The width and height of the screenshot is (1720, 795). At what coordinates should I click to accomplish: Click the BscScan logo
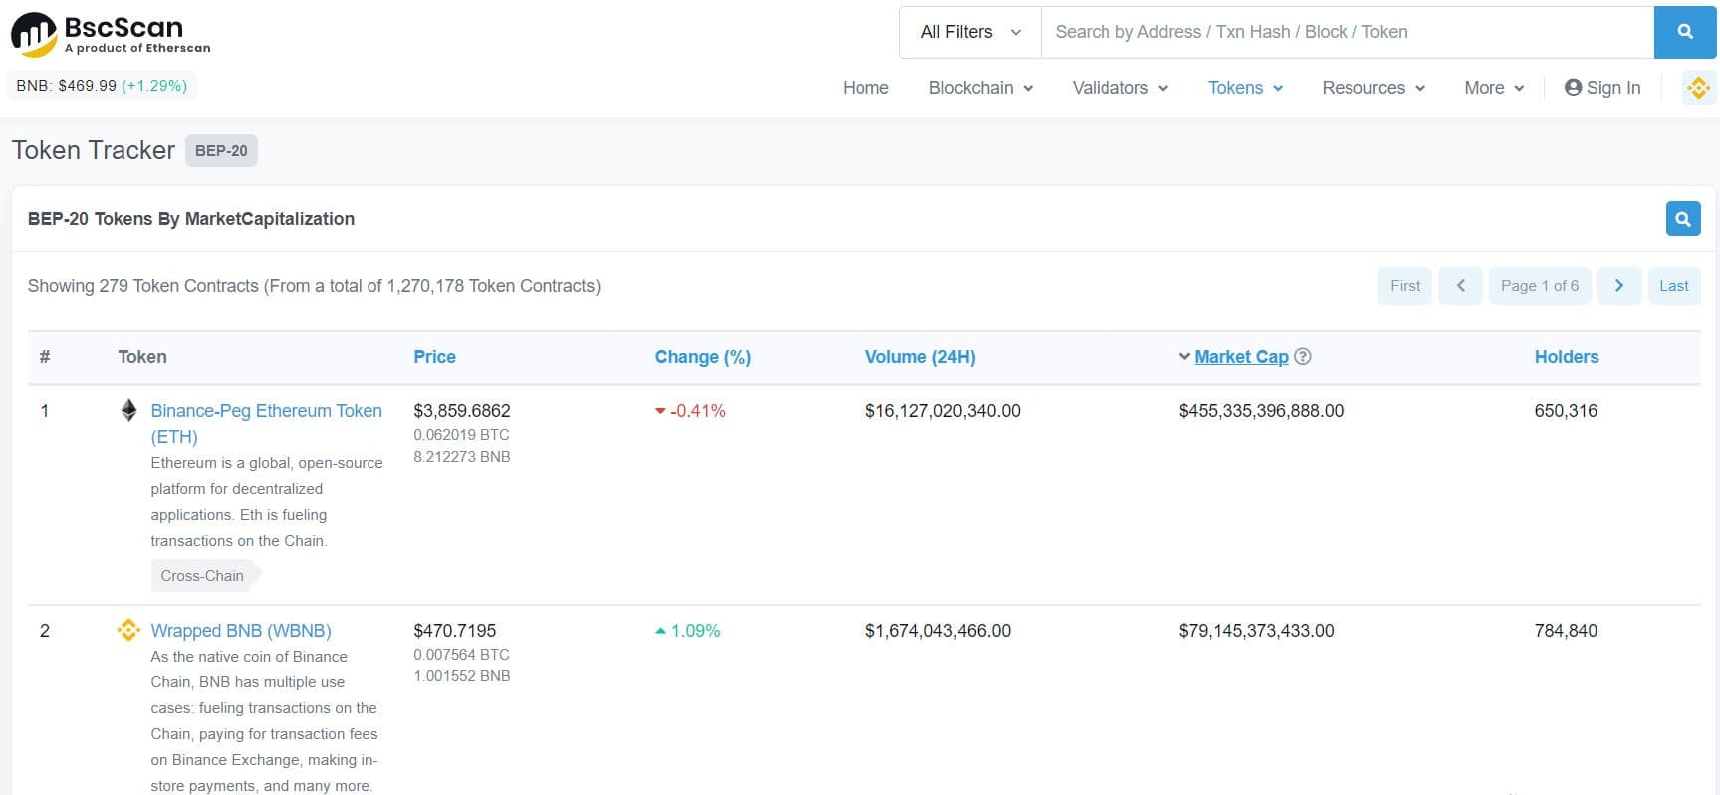(x=111, y=34)
